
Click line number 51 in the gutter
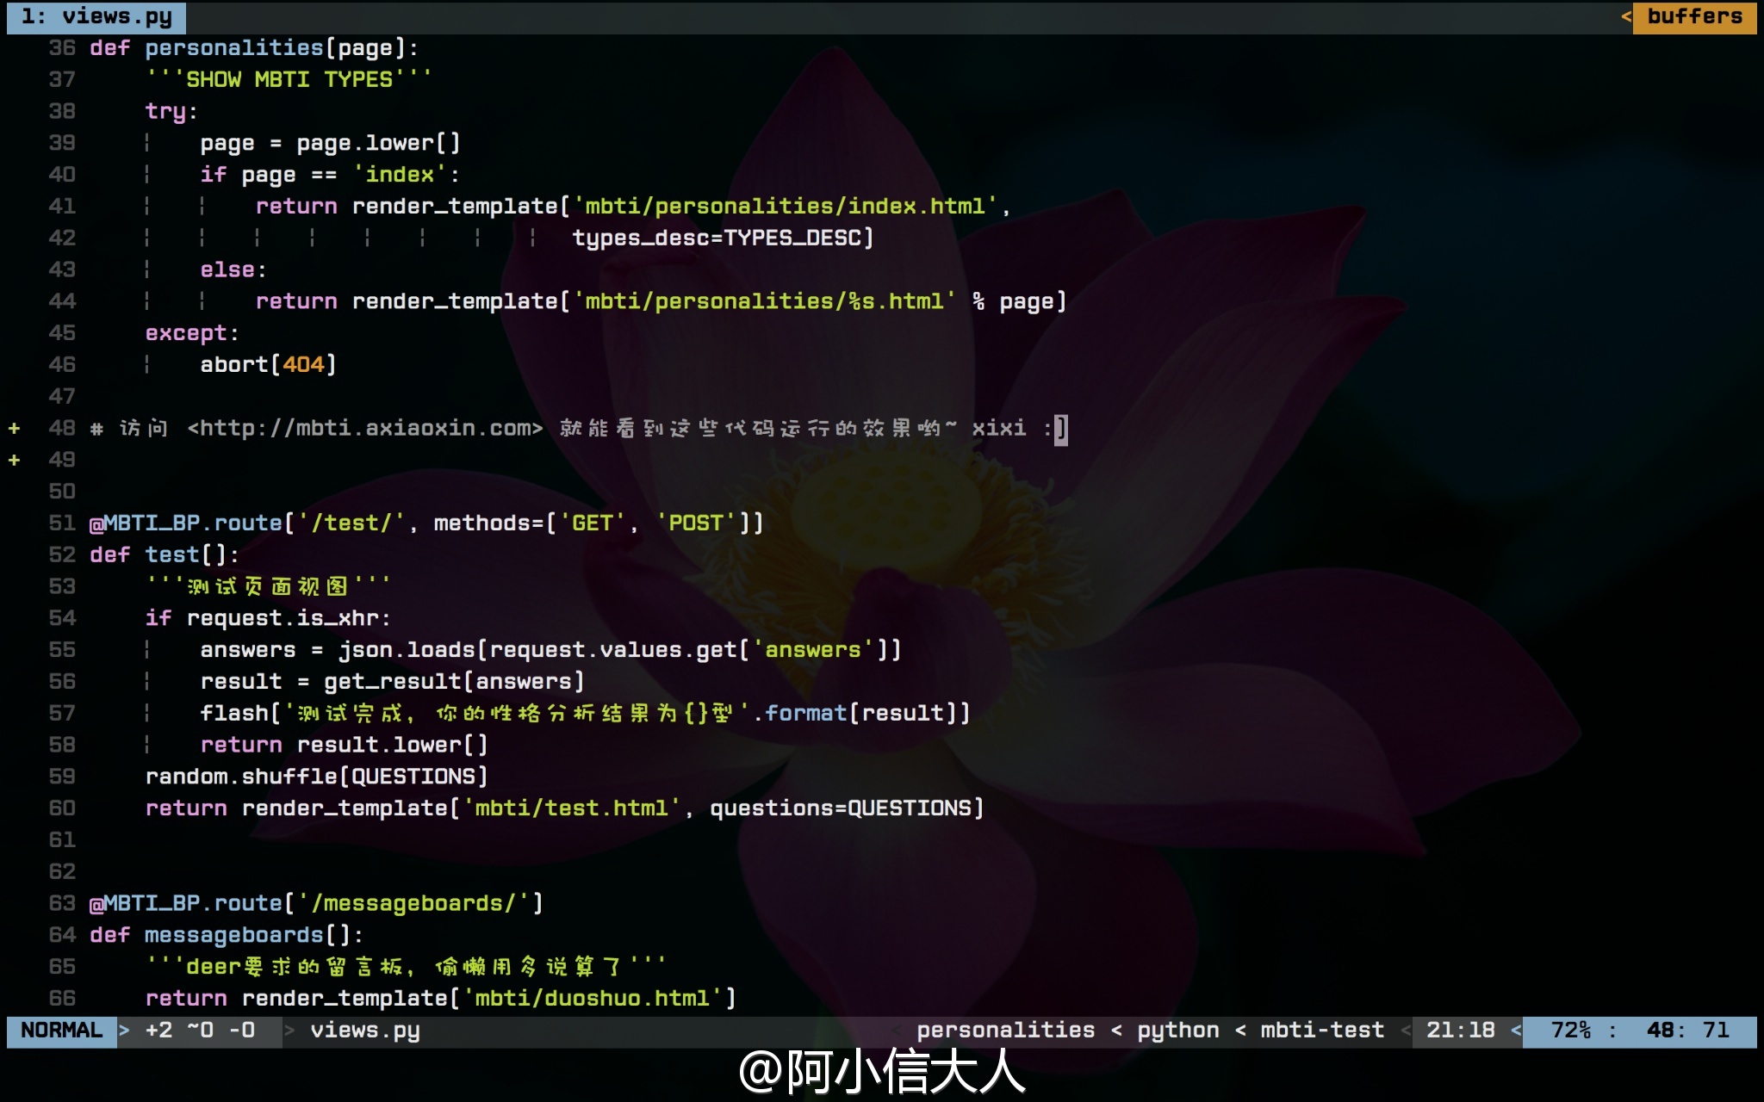coord(62,523)
